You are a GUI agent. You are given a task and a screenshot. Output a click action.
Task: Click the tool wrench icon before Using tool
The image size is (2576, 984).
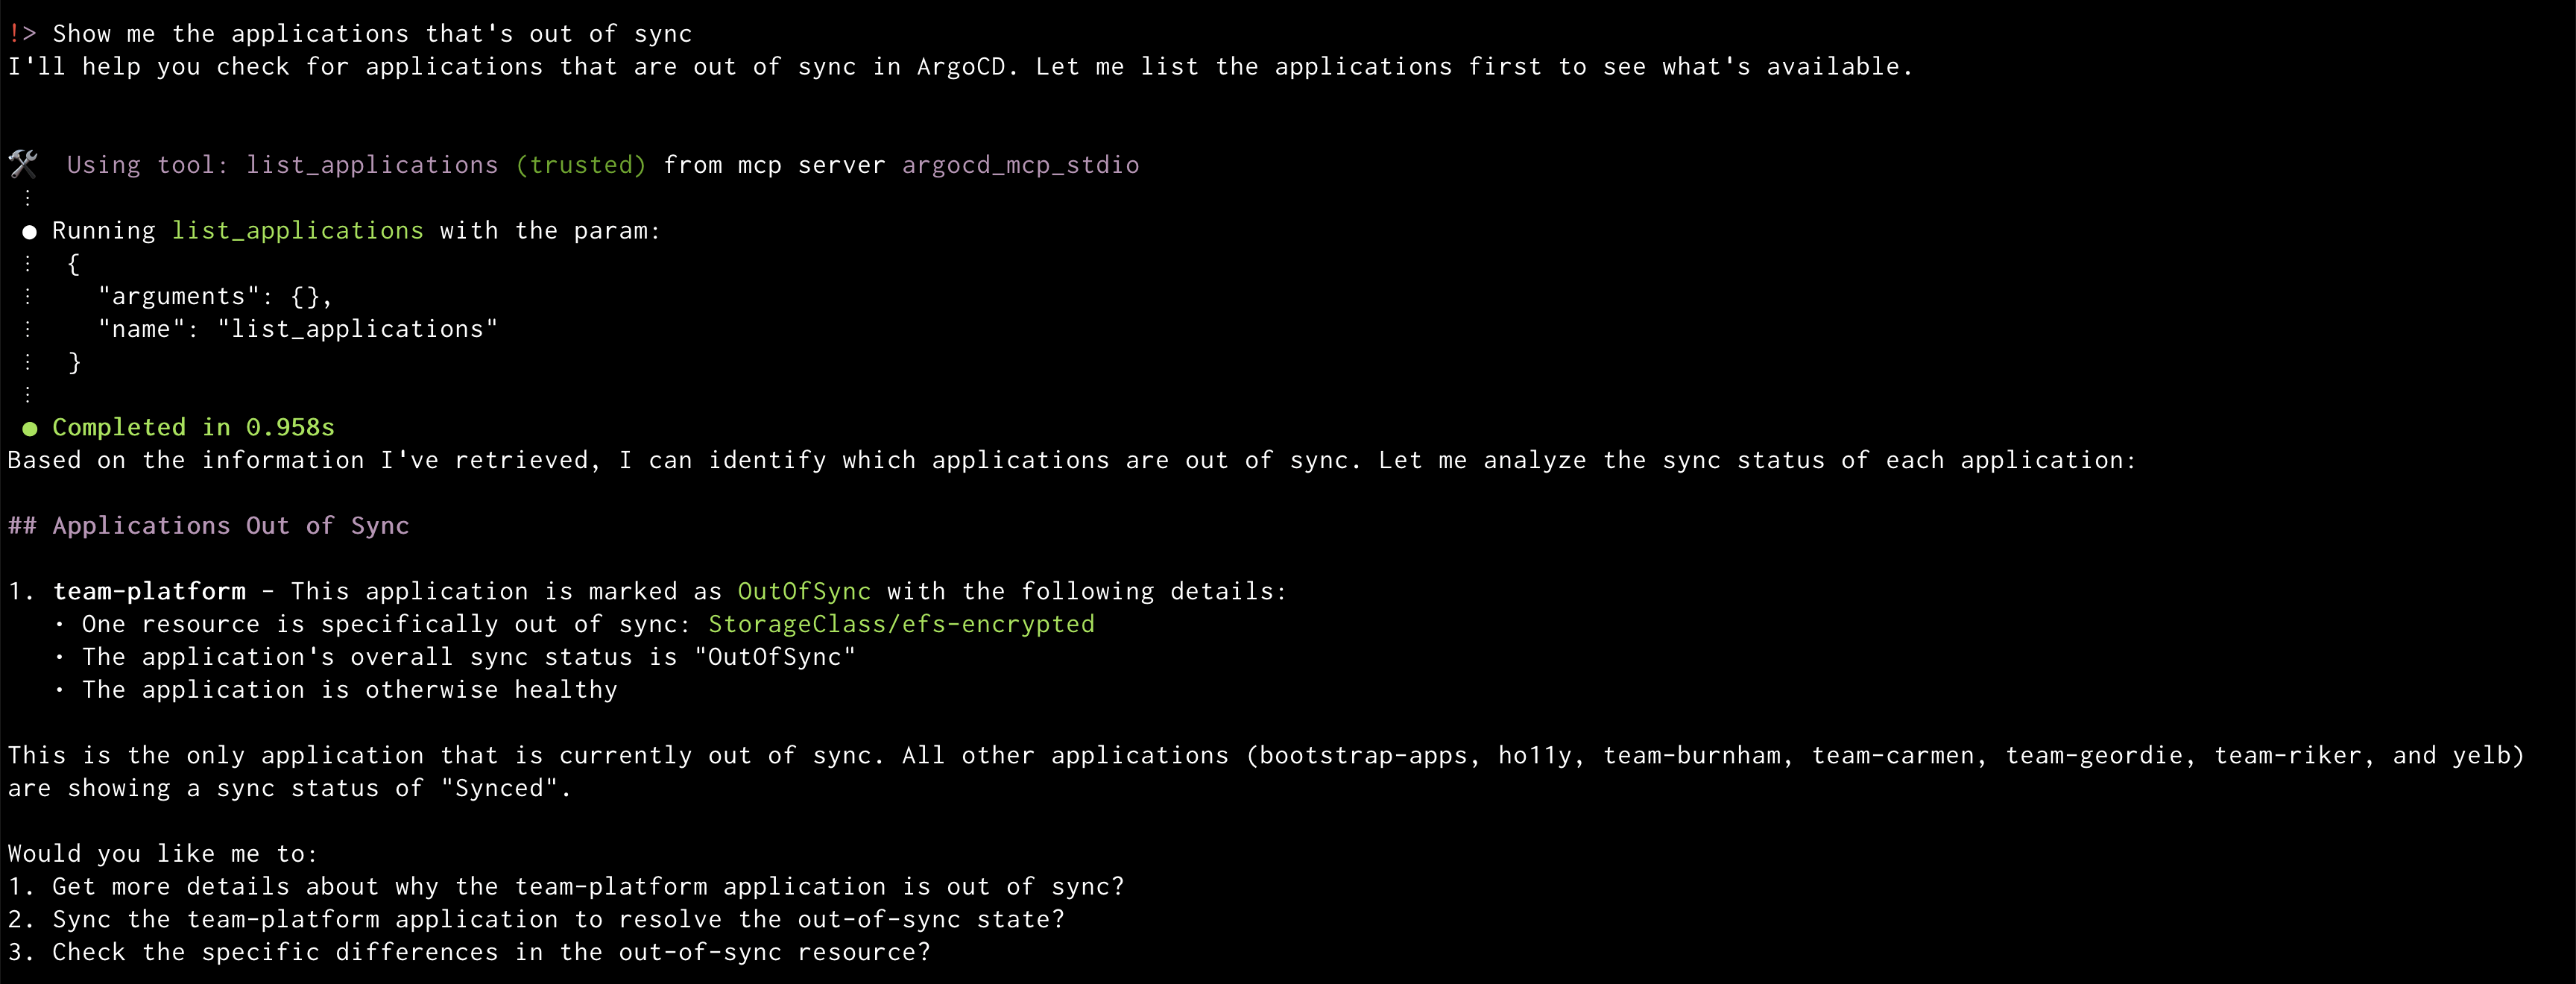point(24,164)
